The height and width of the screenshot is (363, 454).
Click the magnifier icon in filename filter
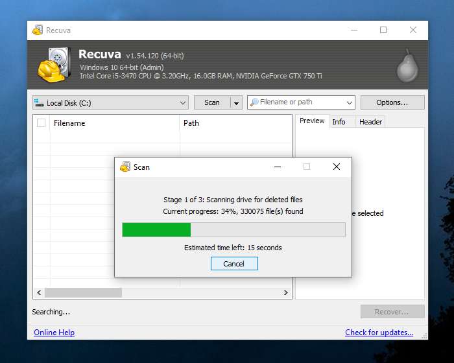coord(254,102)
